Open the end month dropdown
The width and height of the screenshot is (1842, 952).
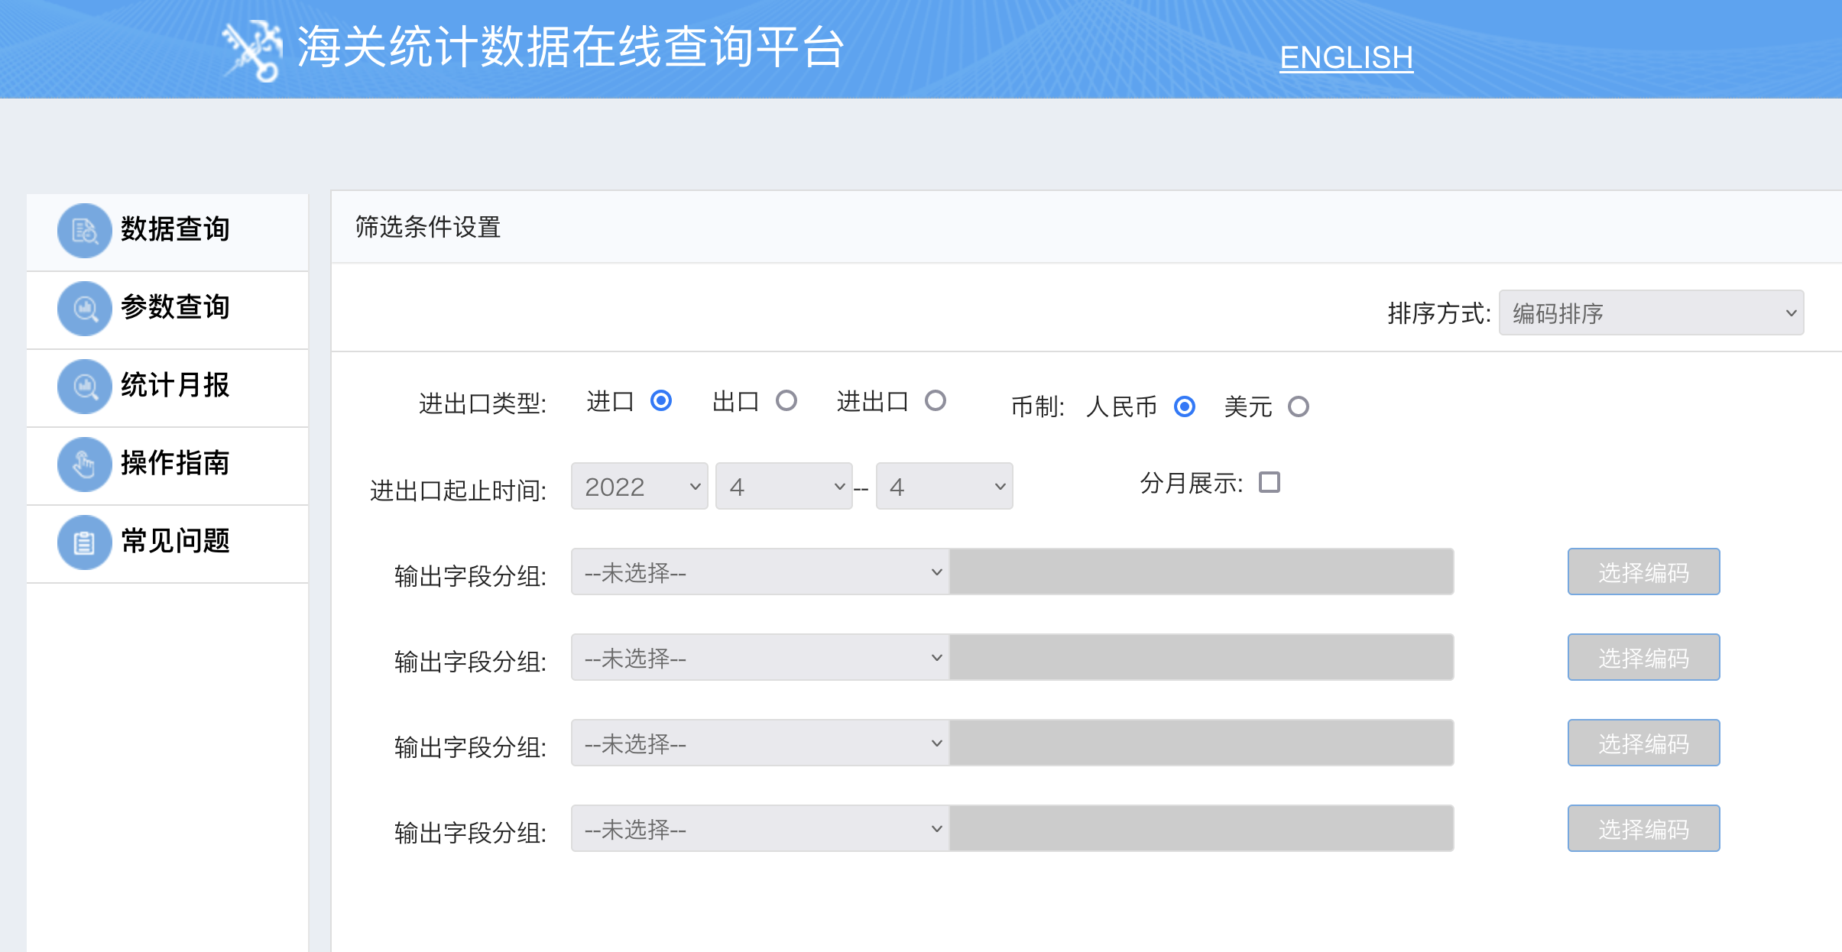[x=944, y=486]
